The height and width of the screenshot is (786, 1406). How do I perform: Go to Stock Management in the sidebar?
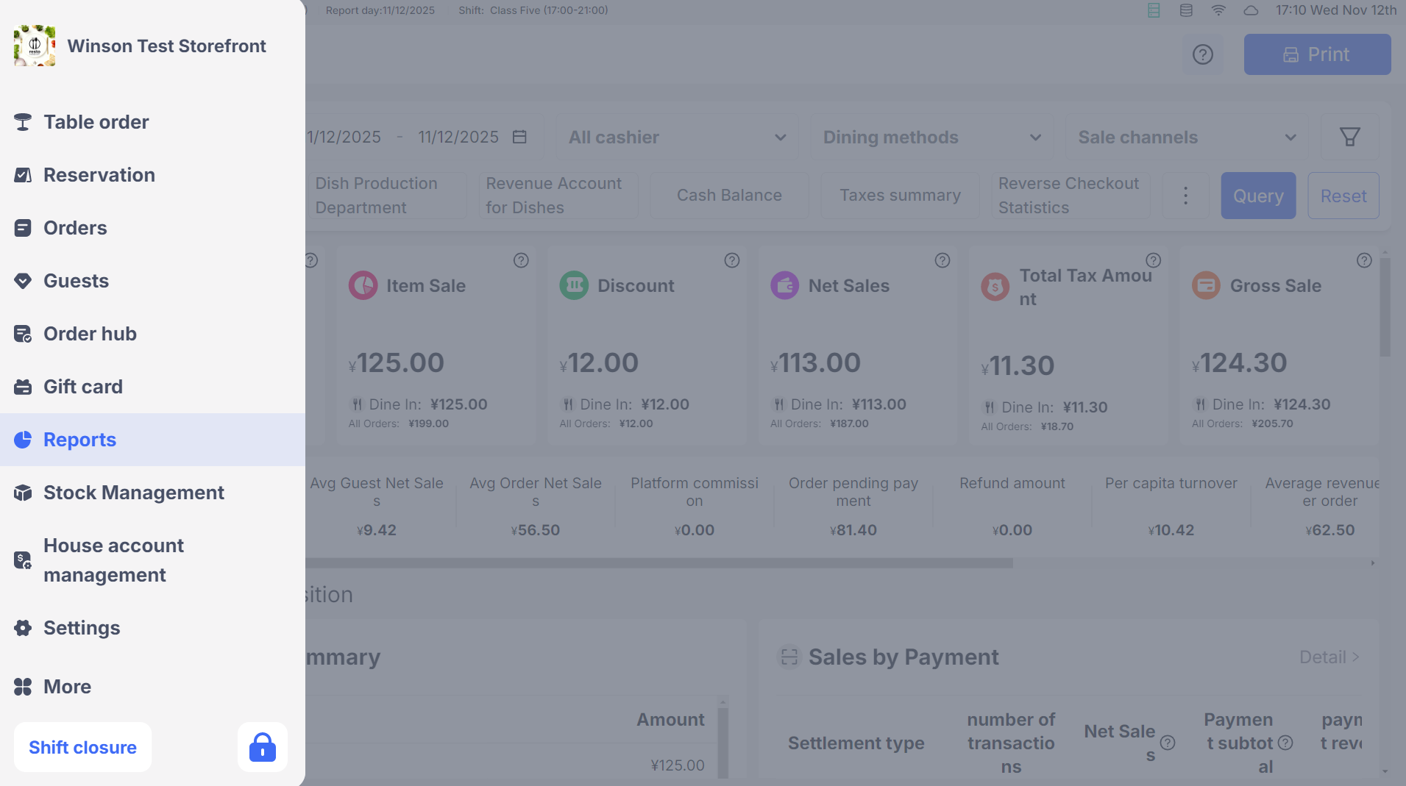click(x=133, y=493)
